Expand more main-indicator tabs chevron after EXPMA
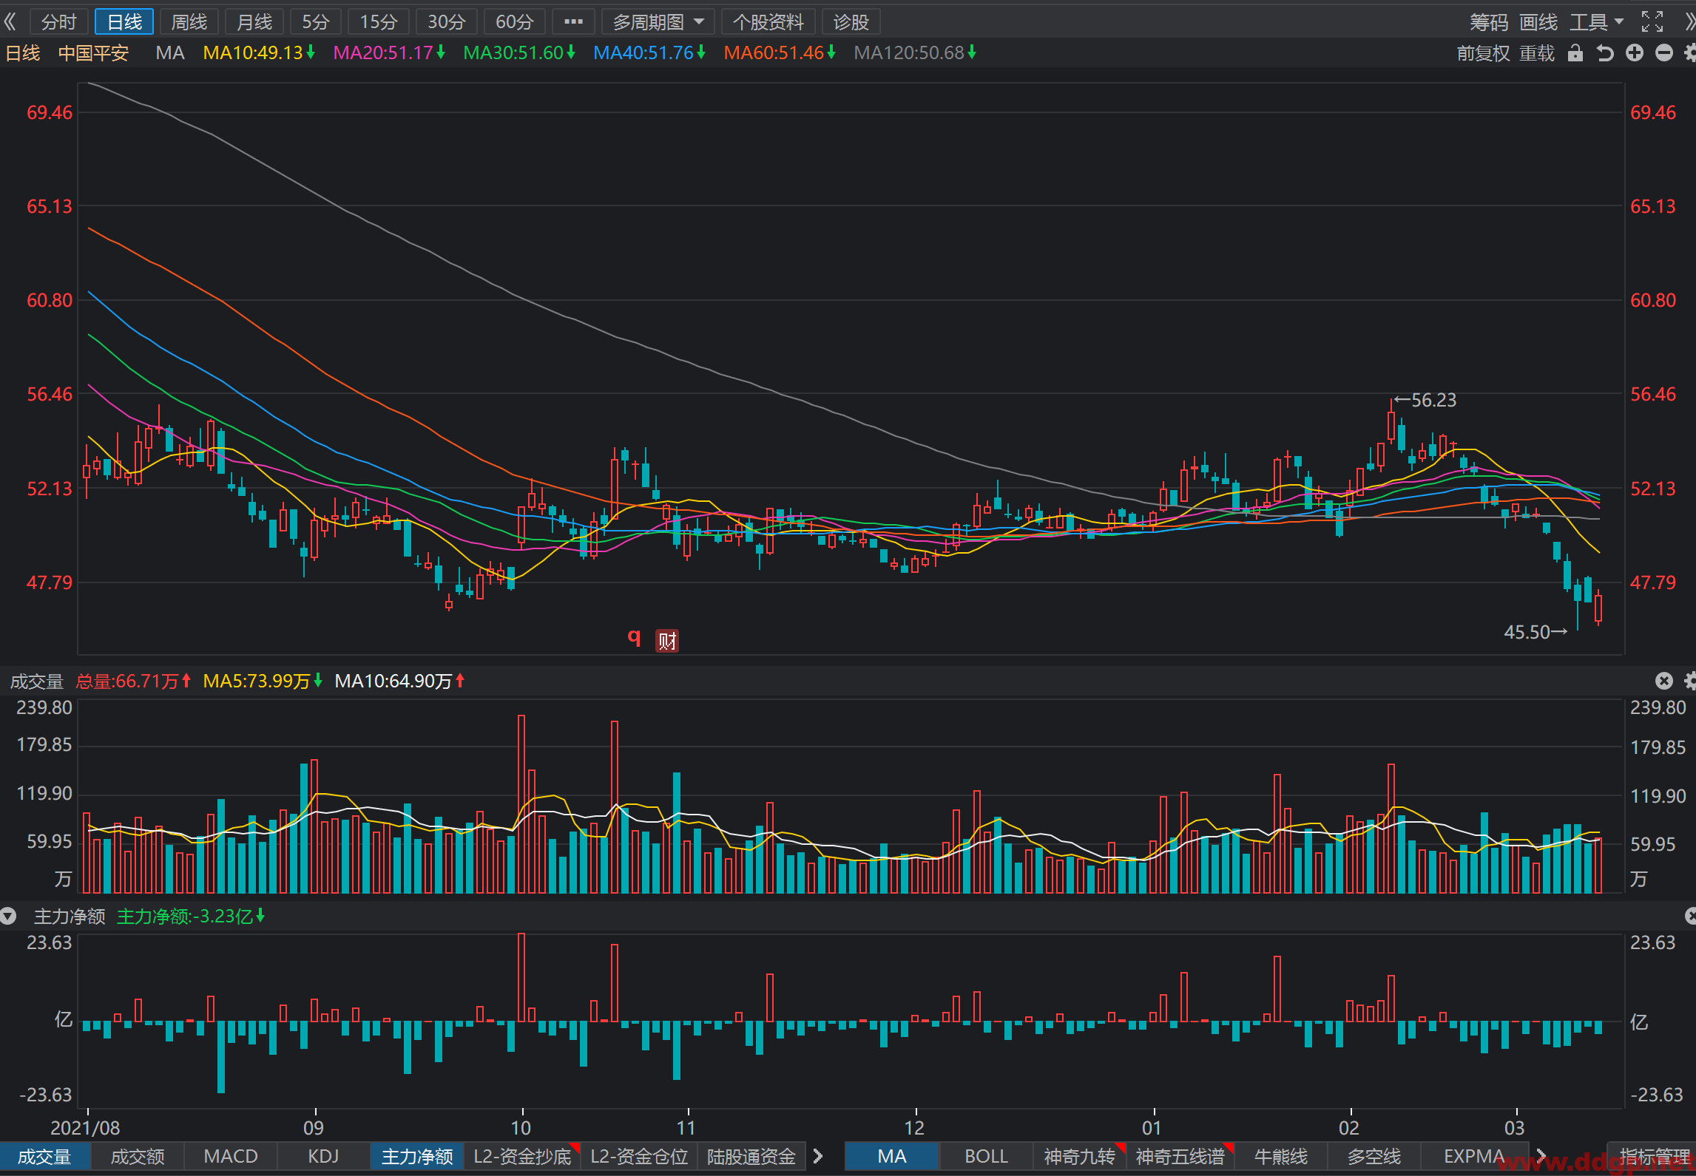 tap(1541, 1156)
